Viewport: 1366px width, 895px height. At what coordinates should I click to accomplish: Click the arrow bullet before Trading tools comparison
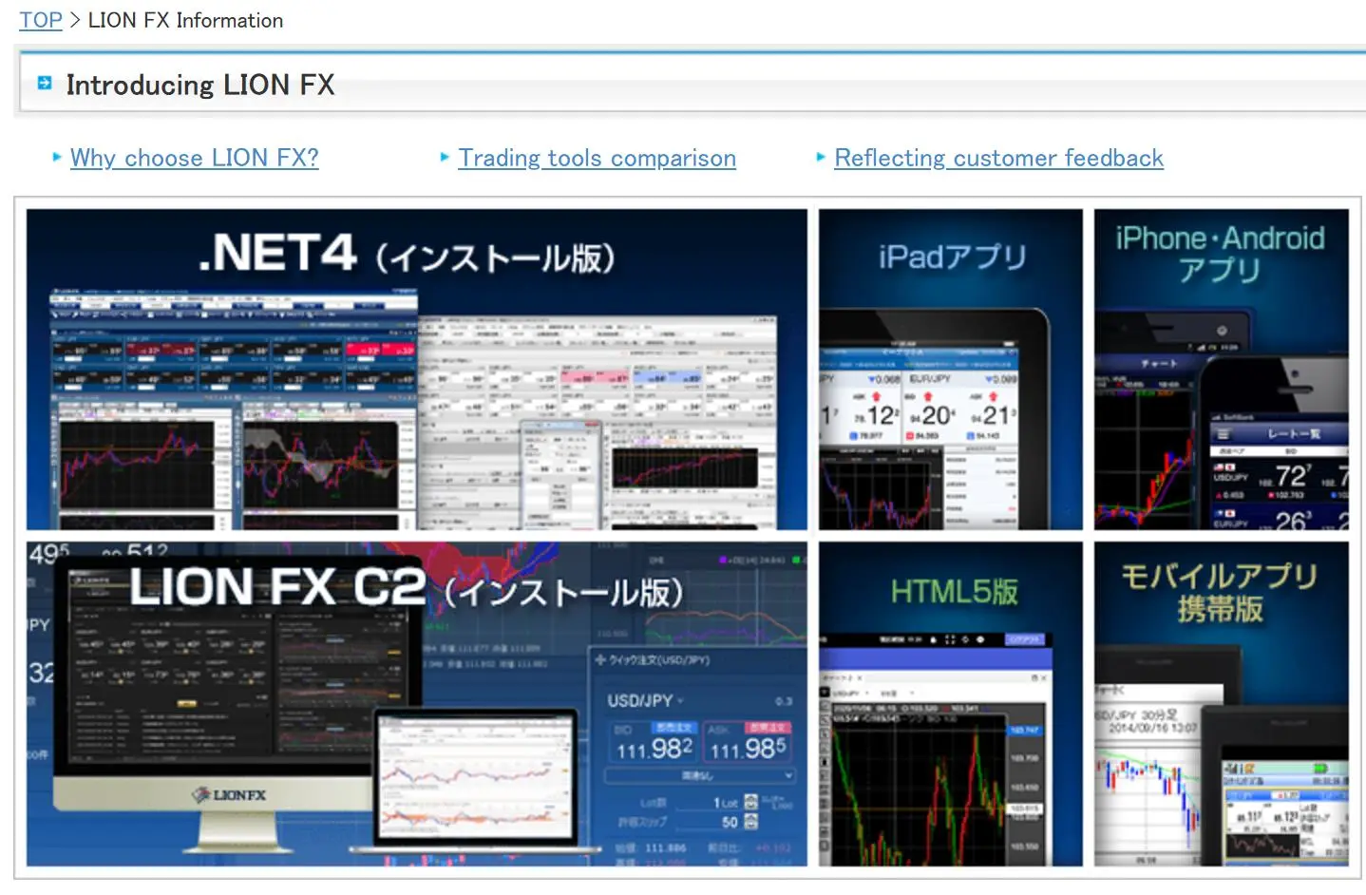(446, 157)
